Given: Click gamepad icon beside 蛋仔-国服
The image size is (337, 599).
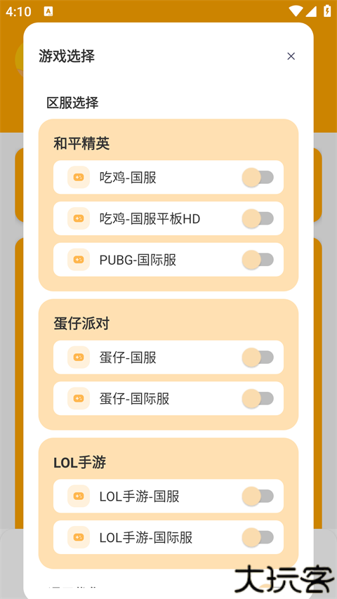Looking at the screenshot, I should click(x=79, y=357).
